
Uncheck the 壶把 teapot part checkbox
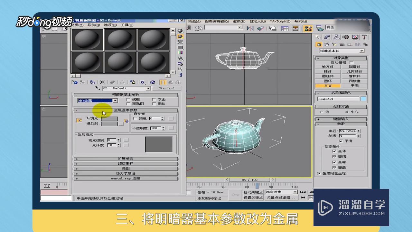point(334,157)
